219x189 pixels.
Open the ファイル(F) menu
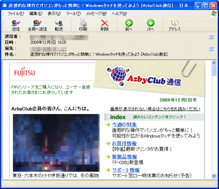pyautogui.click(x=16, y=14)
